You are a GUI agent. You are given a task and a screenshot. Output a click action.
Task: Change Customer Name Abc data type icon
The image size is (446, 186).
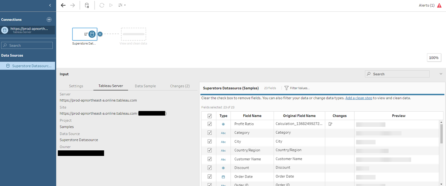point(223,160)
